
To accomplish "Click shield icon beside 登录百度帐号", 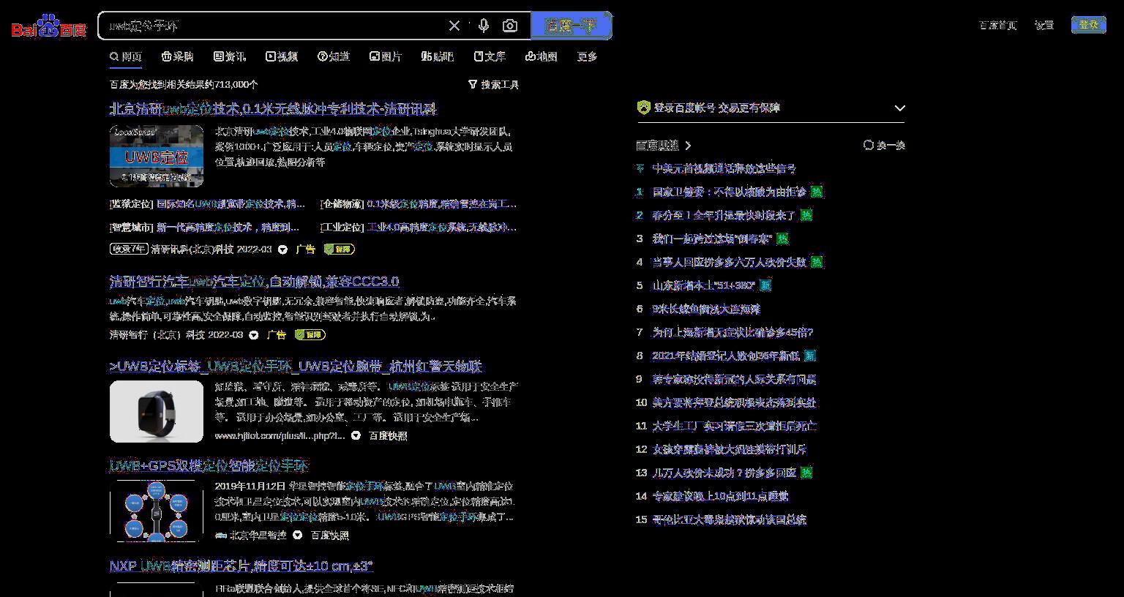I will 643,108.
